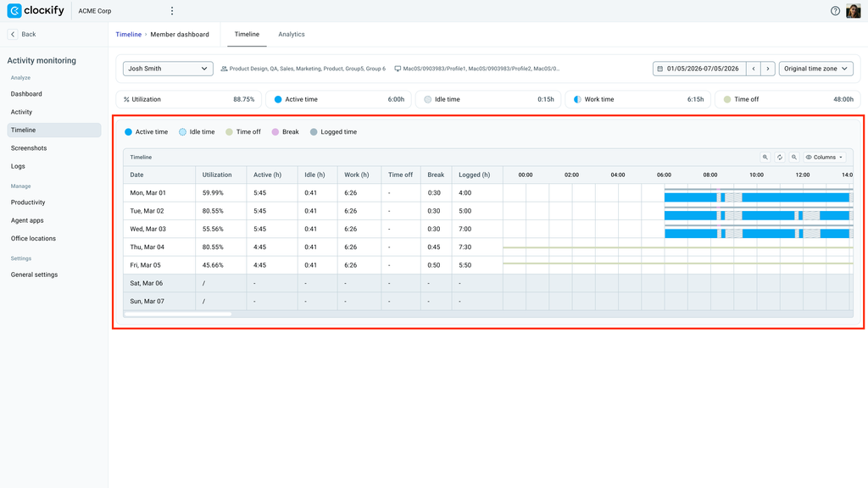Open the help question mark icon
Viewport: 868px width, 488px height.
(835, 11)
